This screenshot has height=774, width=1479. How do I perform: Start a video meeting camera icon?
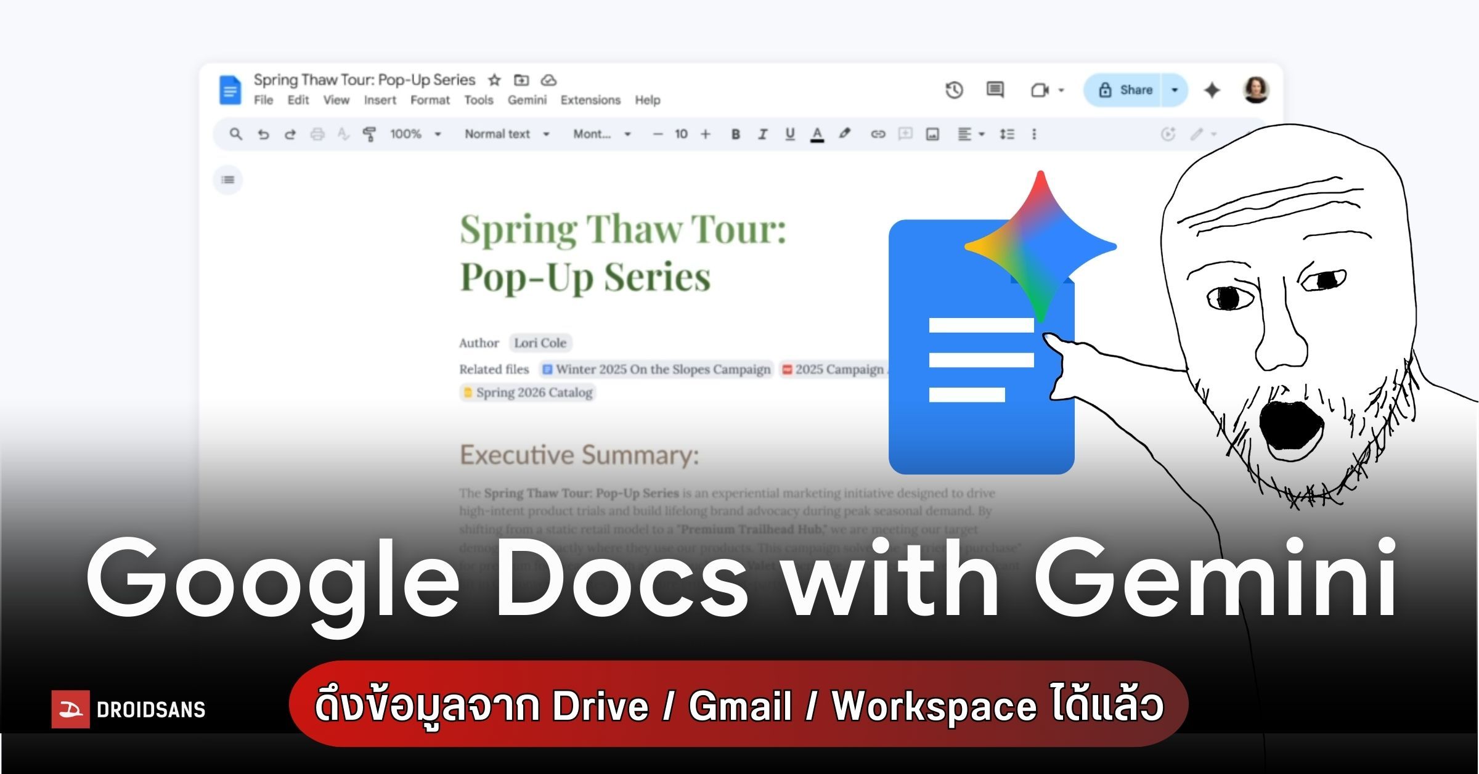tap(1040, 91)
